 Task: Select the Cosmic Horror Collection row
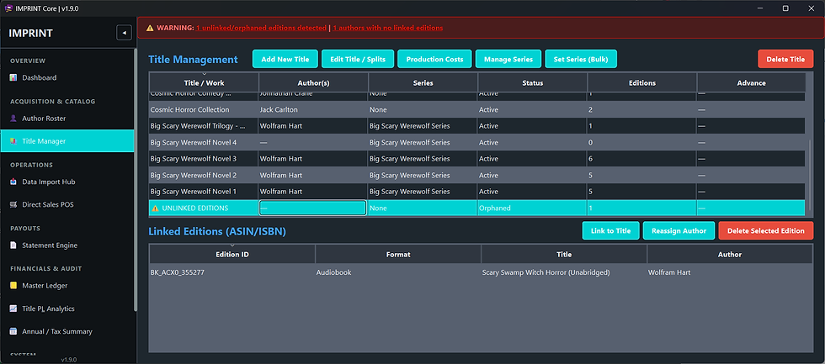pos(476,110)
